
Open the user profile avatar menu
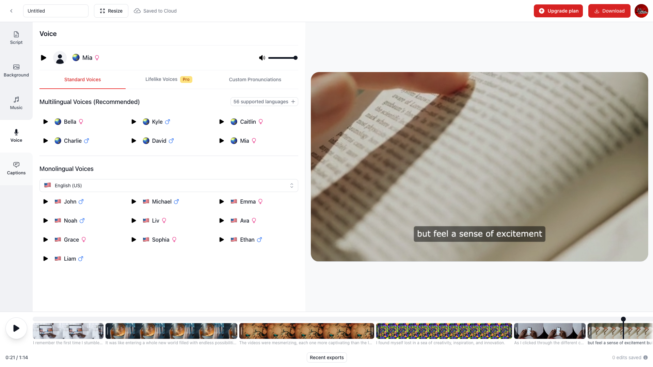pos(641,11)
